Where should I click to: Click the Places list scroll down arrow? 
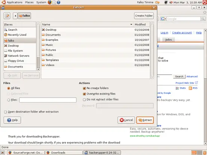tap(38, 69)
